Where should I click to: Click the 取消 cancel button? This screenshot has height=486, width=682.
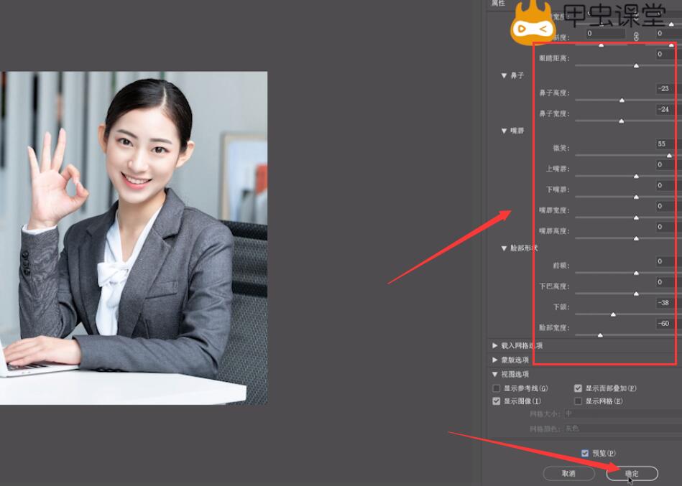tap(568, 474)
